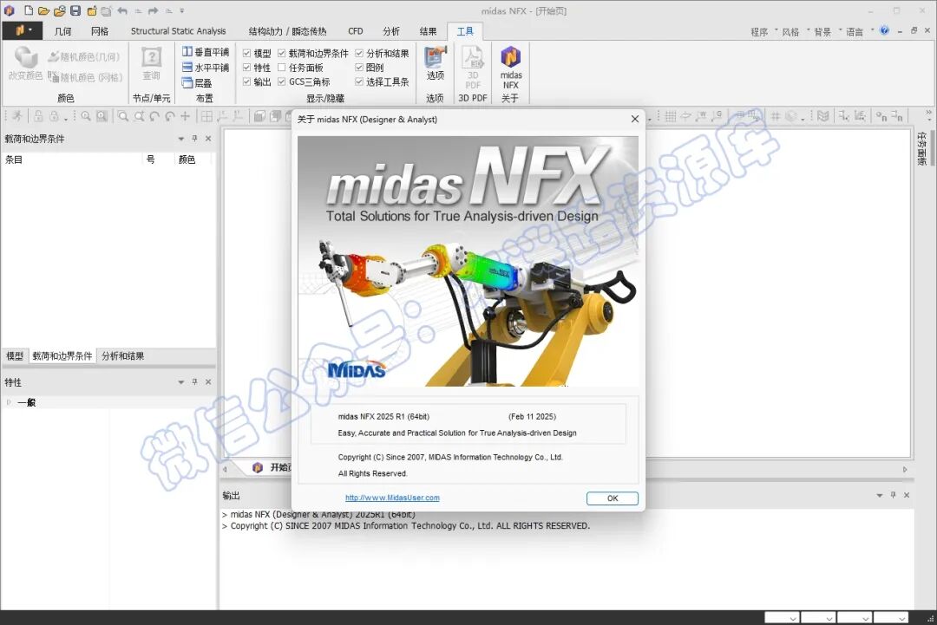
Task: Click the Undo arrow icon
Action: click(122, 10)
